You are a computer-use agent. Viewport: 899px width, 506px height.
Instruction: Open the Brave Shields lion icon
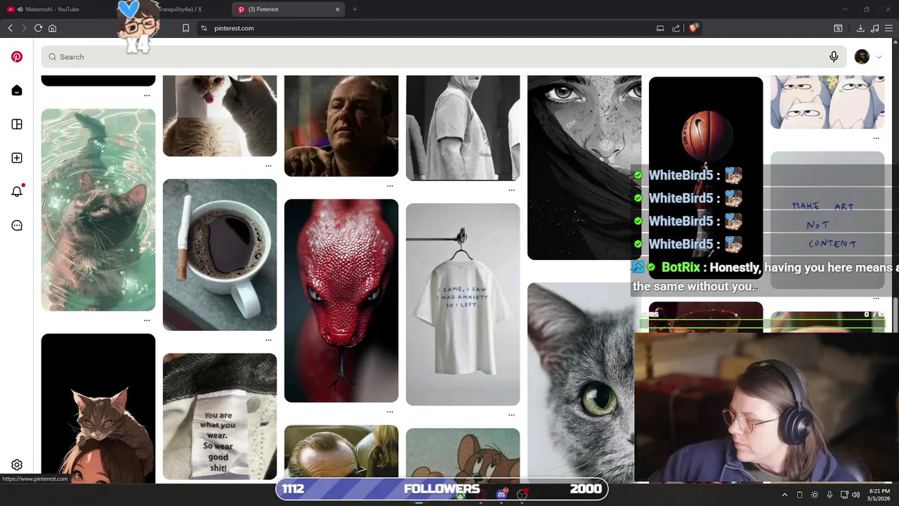coord(693,28)
